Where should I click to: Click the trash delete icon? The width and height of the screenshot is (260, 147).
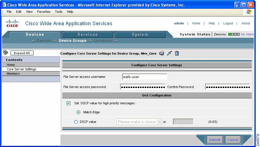(177, 53)
